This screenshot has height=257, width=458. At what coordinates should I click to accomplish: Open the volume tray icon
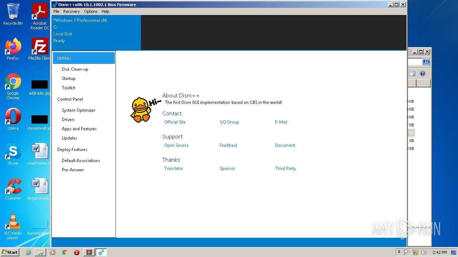(x=424, y=252)
